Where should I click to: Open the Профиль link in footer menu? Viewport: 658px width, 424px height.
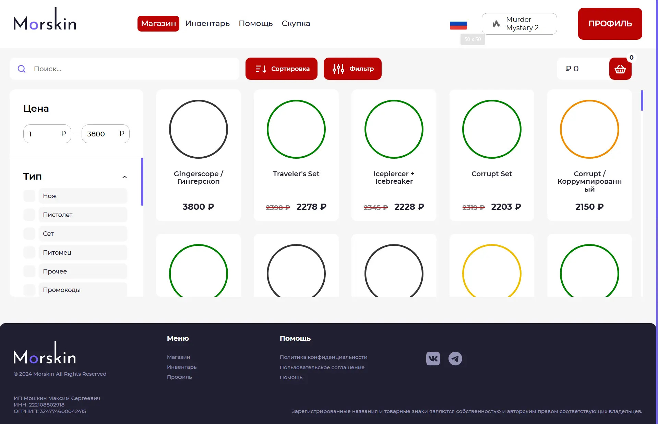click(x=179, y=377)
